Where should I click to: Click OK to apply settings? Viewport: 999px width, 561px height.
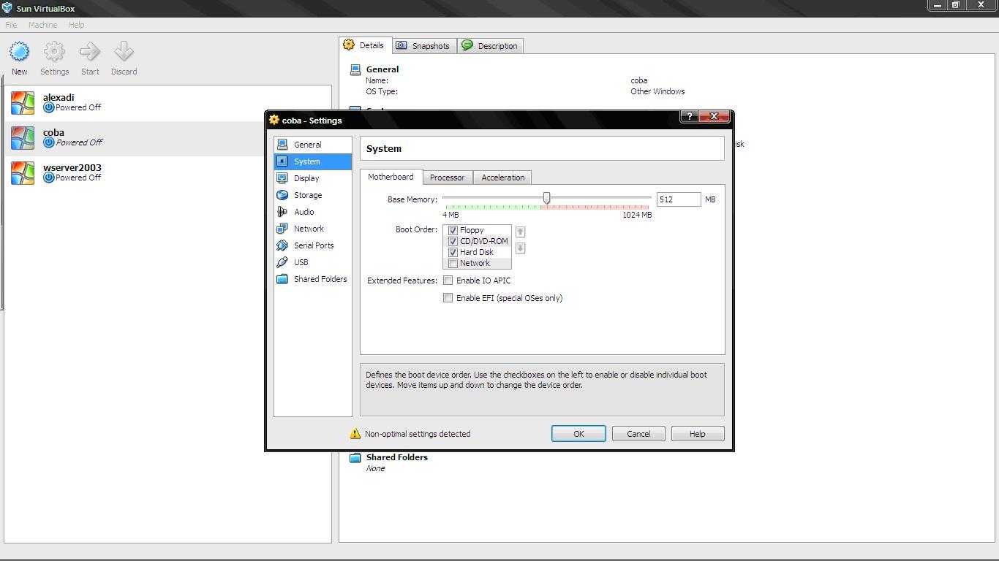click(x=578, y=434)
